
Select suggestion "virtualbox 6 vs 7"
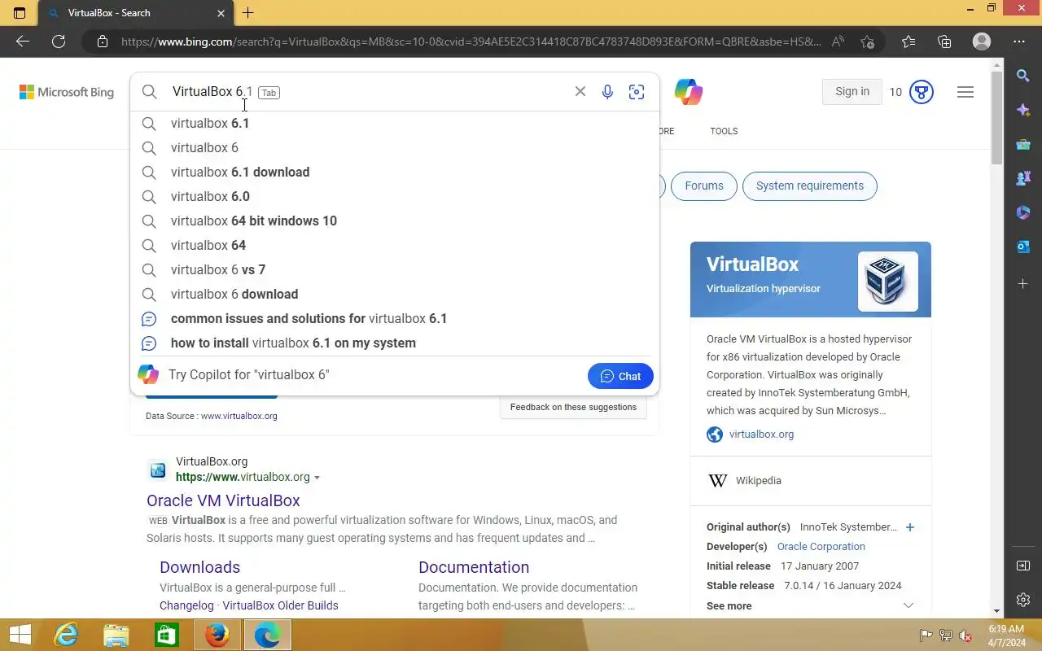point(394,269)
